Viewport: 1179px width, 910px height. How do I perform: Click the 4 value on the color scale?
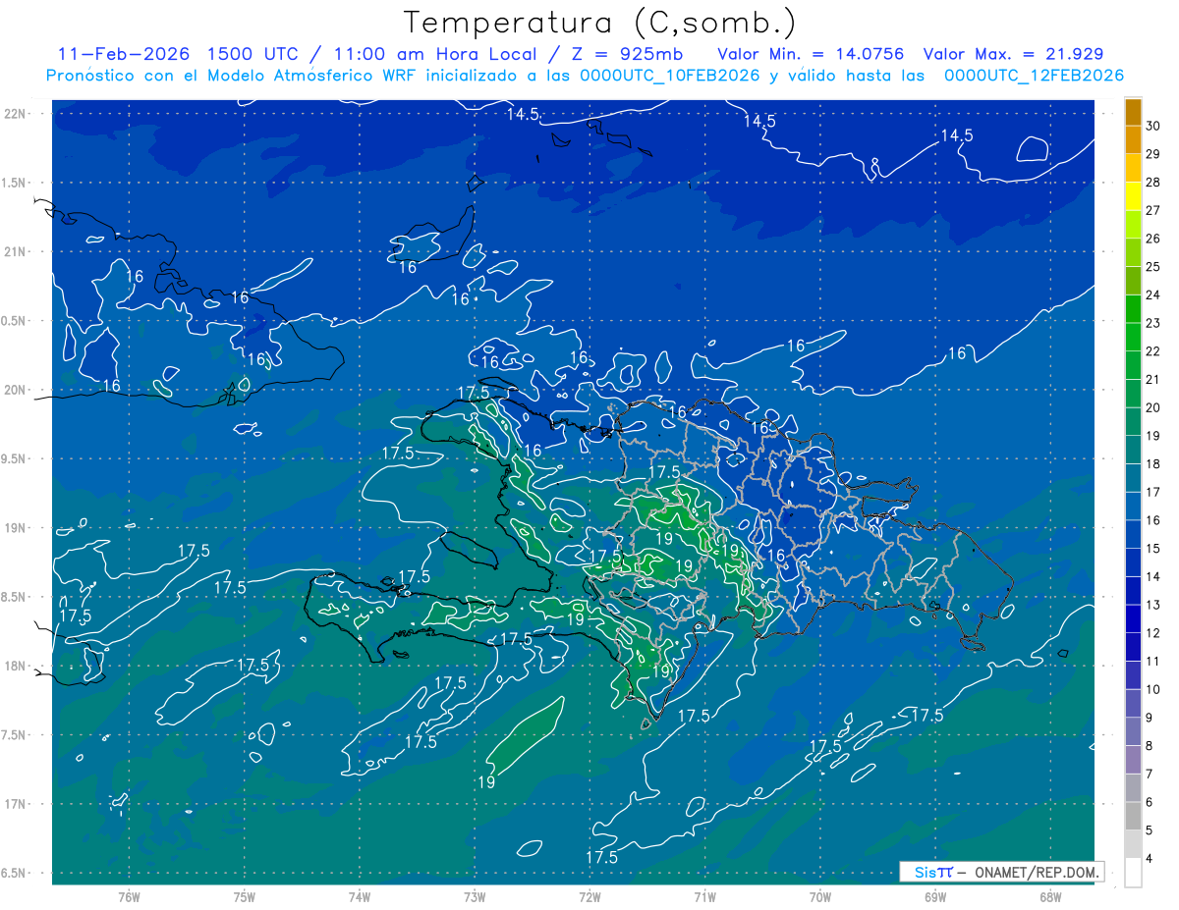1150,859
